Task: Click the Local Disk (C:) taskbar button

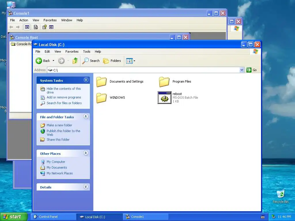Action: (x=99, y=217)
